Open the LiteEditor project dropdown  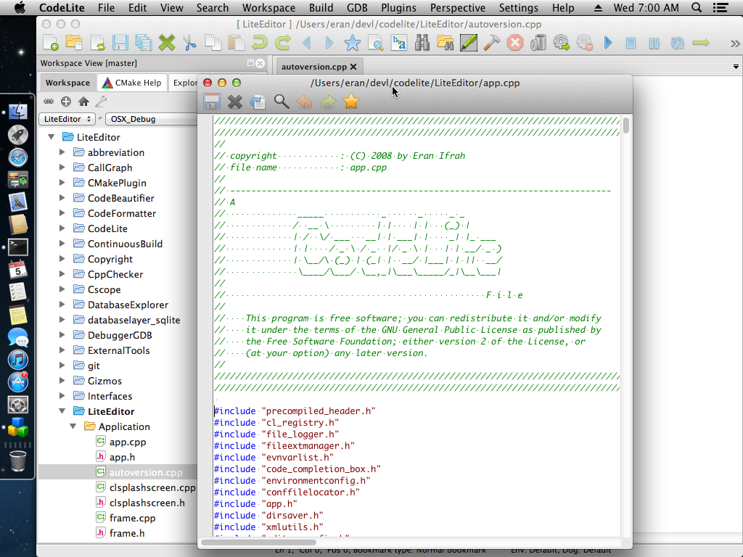(67, 119)
